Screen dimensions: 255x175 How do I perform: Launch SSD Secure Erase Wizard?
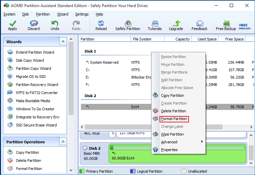36,125
